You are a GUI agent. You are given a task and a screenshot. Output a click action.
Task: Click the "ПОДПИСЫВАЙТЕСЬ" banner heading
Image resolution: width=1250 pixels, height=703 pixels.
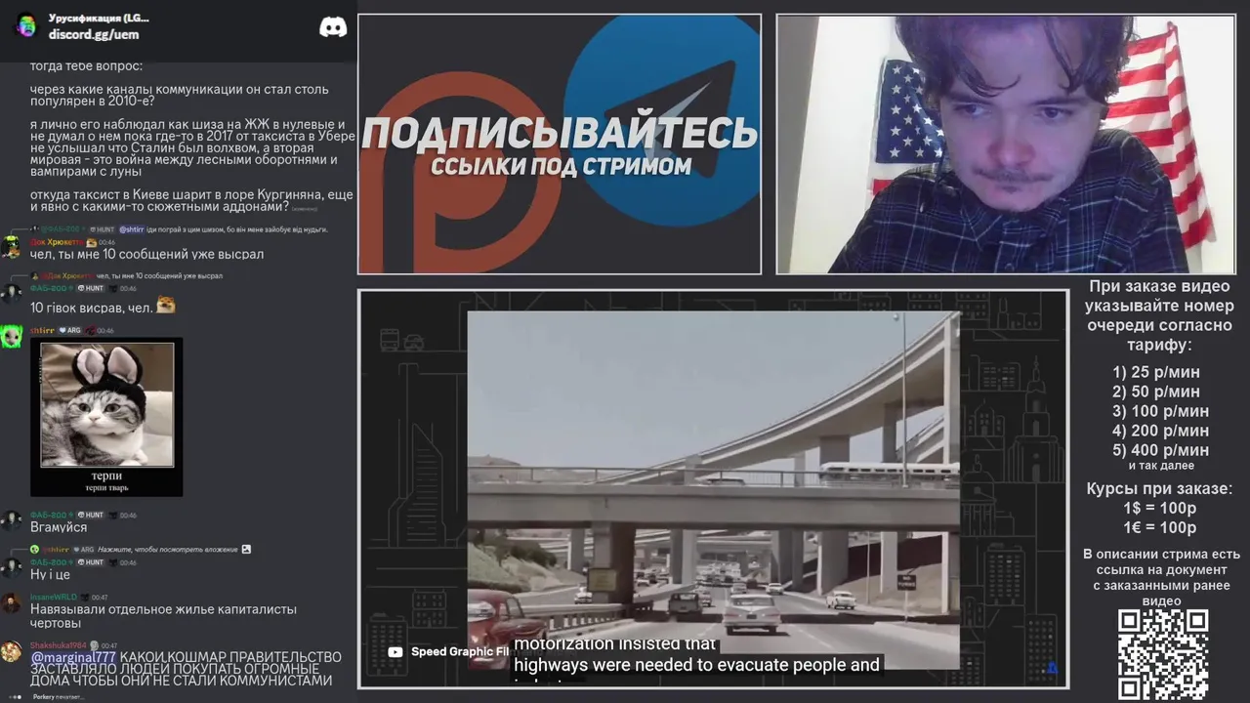tap(560, 133)
